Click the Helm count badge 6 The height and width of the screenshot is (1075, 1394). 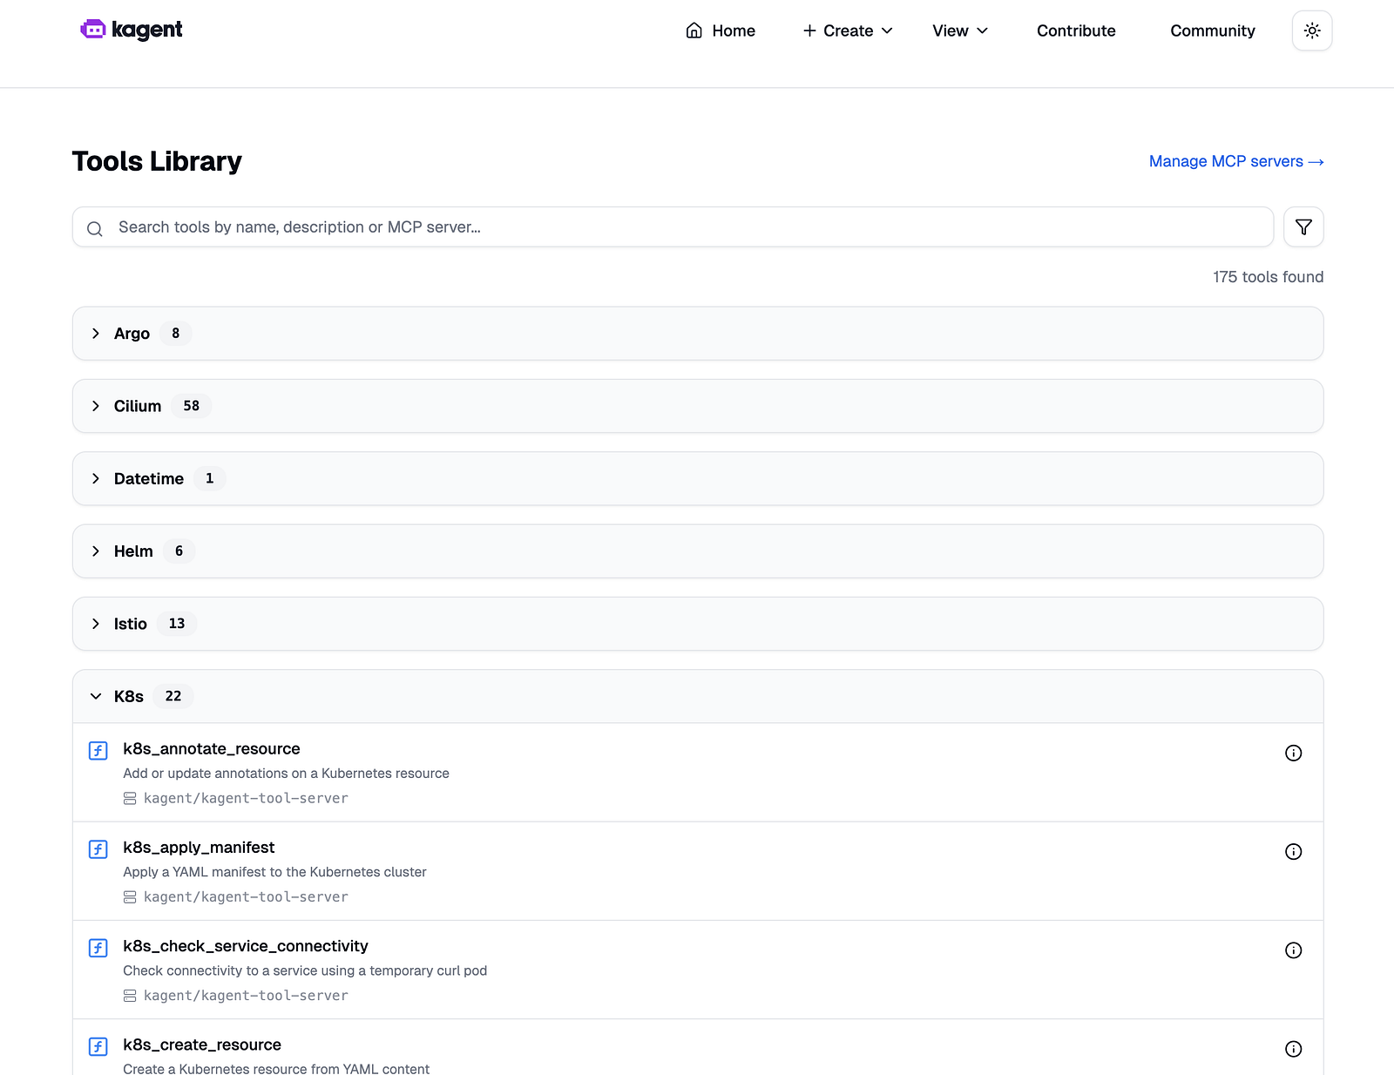(x=179, y=551)
